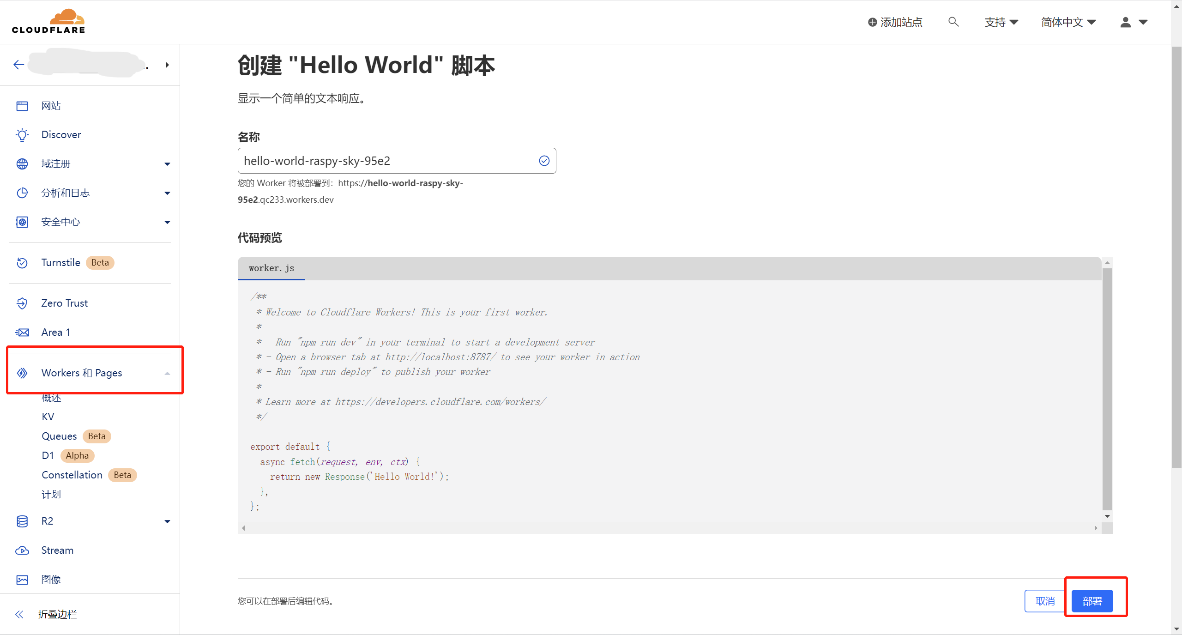Click the Discover lightbulb icon
The width and height of the screenshot is (1182, 635).
[x=22, y=135]
